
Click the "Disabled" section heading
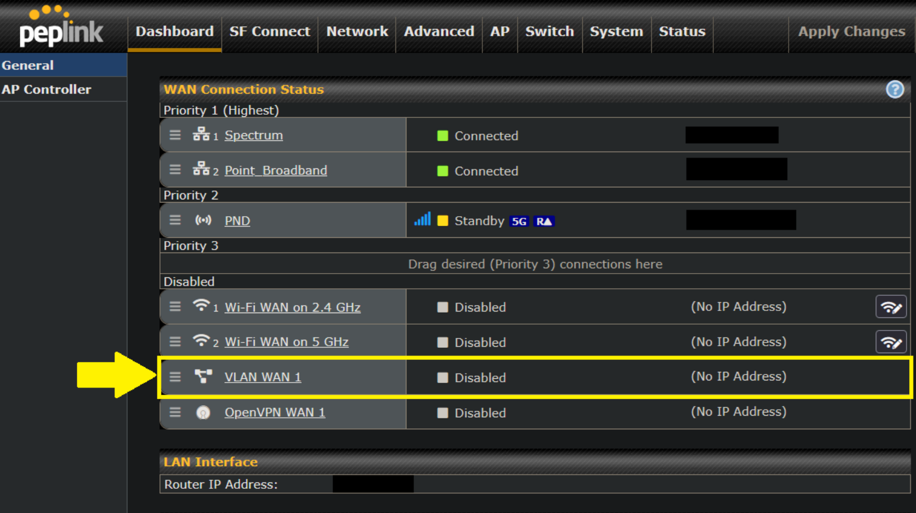click(x=189, y=281)
